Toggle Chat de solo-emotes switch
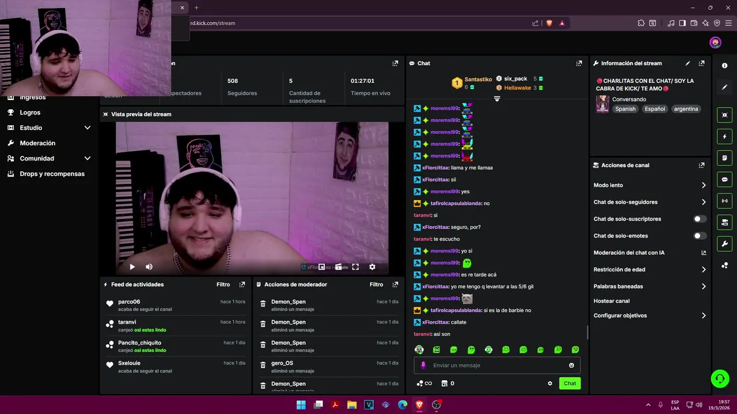This screenshot has height=414, width=737. click(x=700, y=236)
